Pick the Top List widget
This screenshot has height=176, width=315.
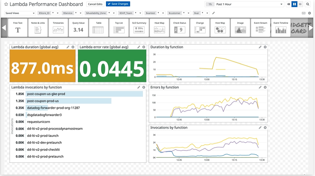(119, 28)
